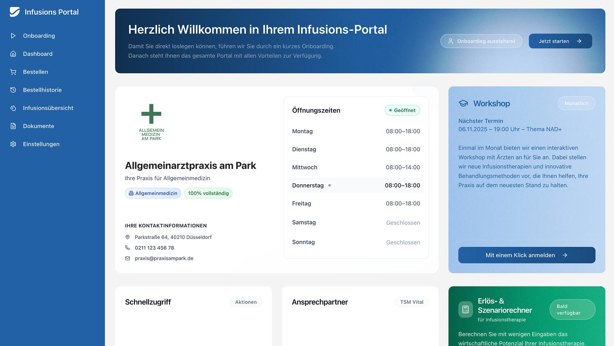614x346 pixels.
Task: Select the Dashboard icon in the sidebar
Action: 13,54
